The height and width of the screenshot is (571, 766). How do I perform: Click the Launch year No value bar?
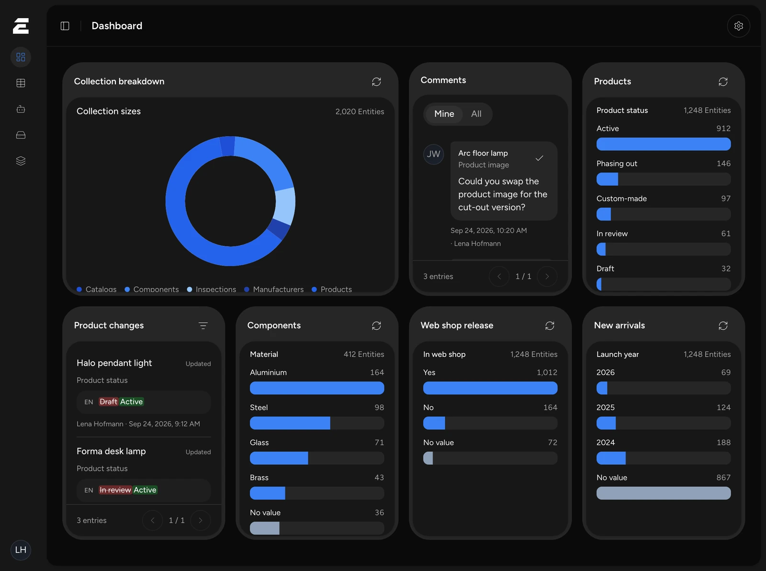point(664,493)
